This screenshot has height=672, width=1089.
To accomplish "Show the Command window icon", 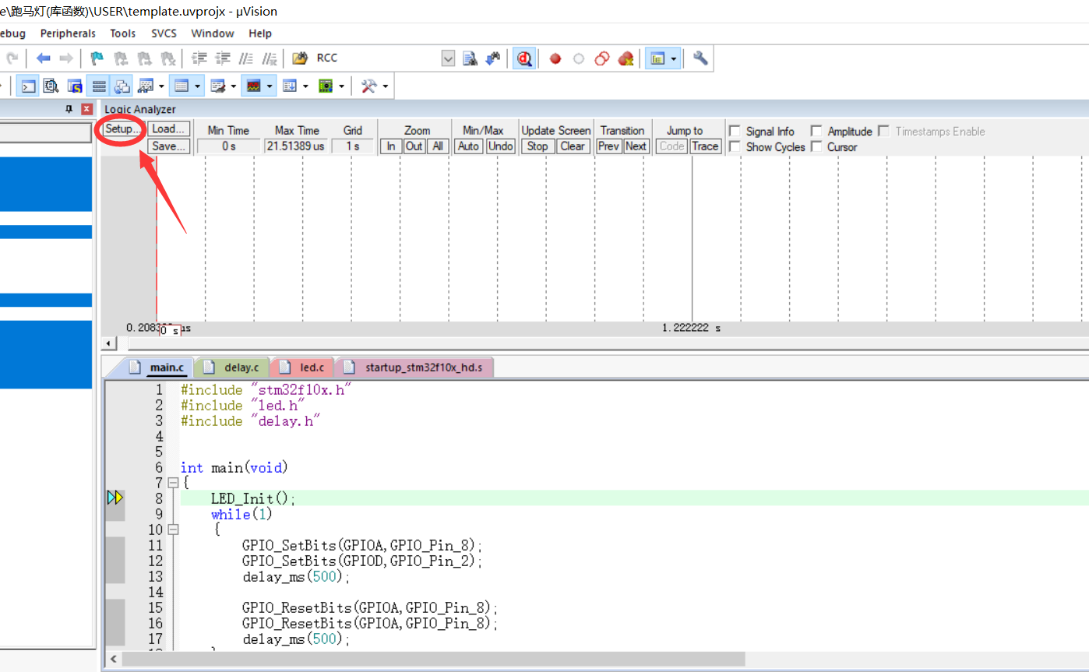I will point(28,86).
